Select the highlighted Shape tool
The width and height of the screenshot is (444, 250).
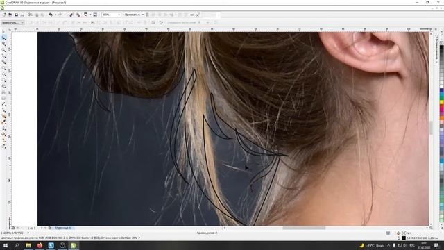[x=3, y=37]
